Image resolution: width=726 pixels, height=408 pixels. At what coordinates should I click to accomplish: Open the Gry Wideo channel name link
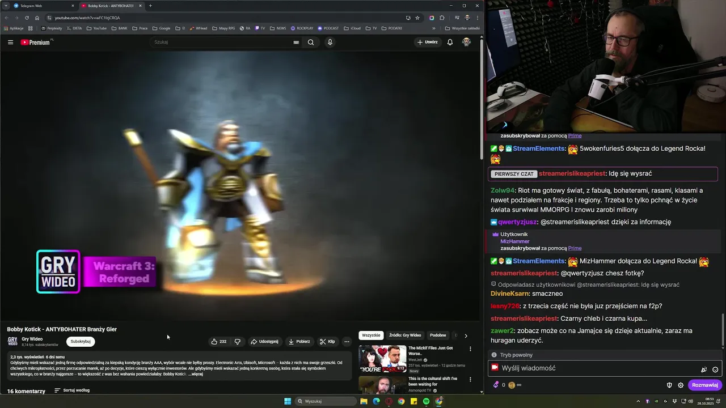(x=32, y=339)
